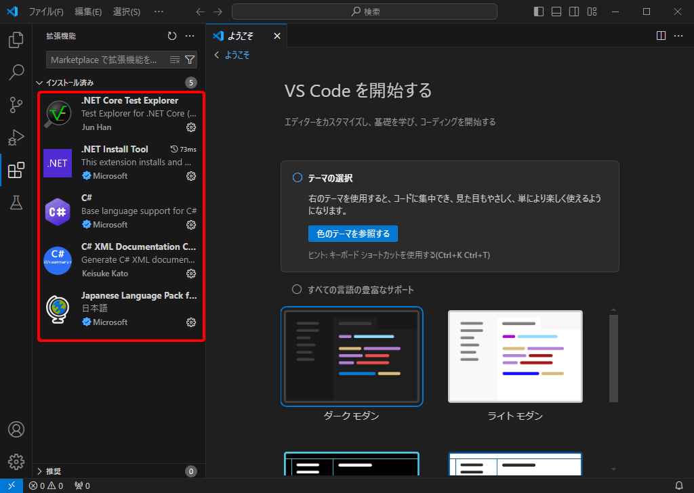The width and height of the screenshot is (694, 493).
Task: Toggle primary side bar layout icon
Action: click(x=539, y=12)
